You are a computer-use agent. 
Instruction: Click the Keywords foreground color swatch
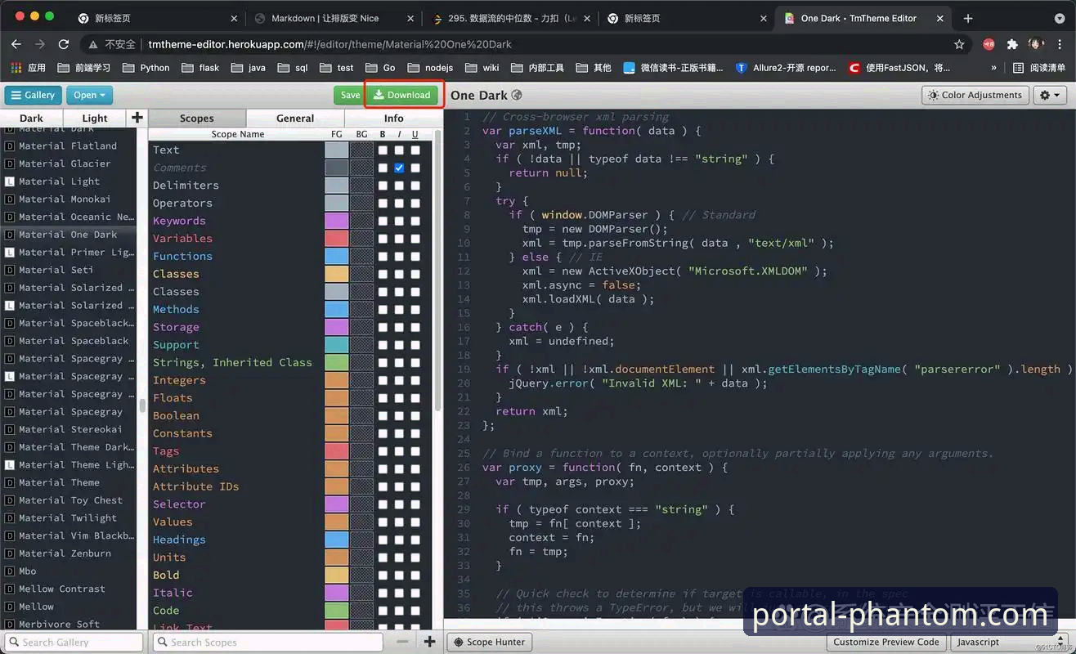click(x=337, y=221)
